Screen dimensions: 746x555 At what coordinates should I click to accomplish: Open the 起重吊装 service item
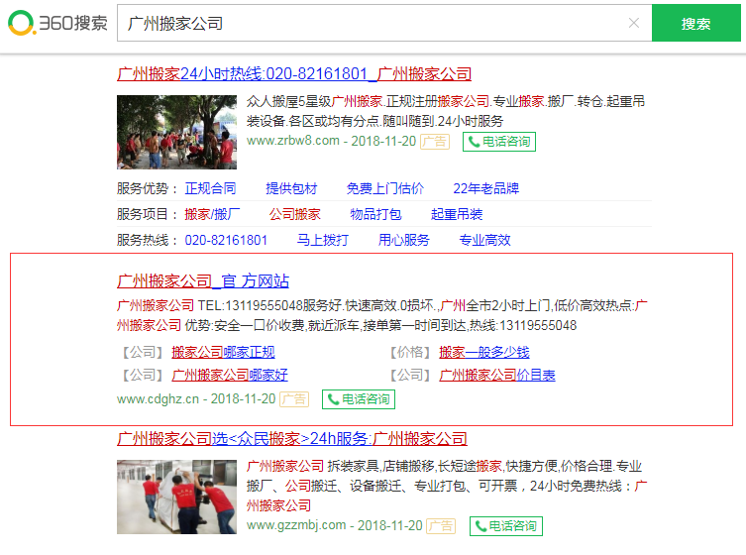tap(457, 214)
